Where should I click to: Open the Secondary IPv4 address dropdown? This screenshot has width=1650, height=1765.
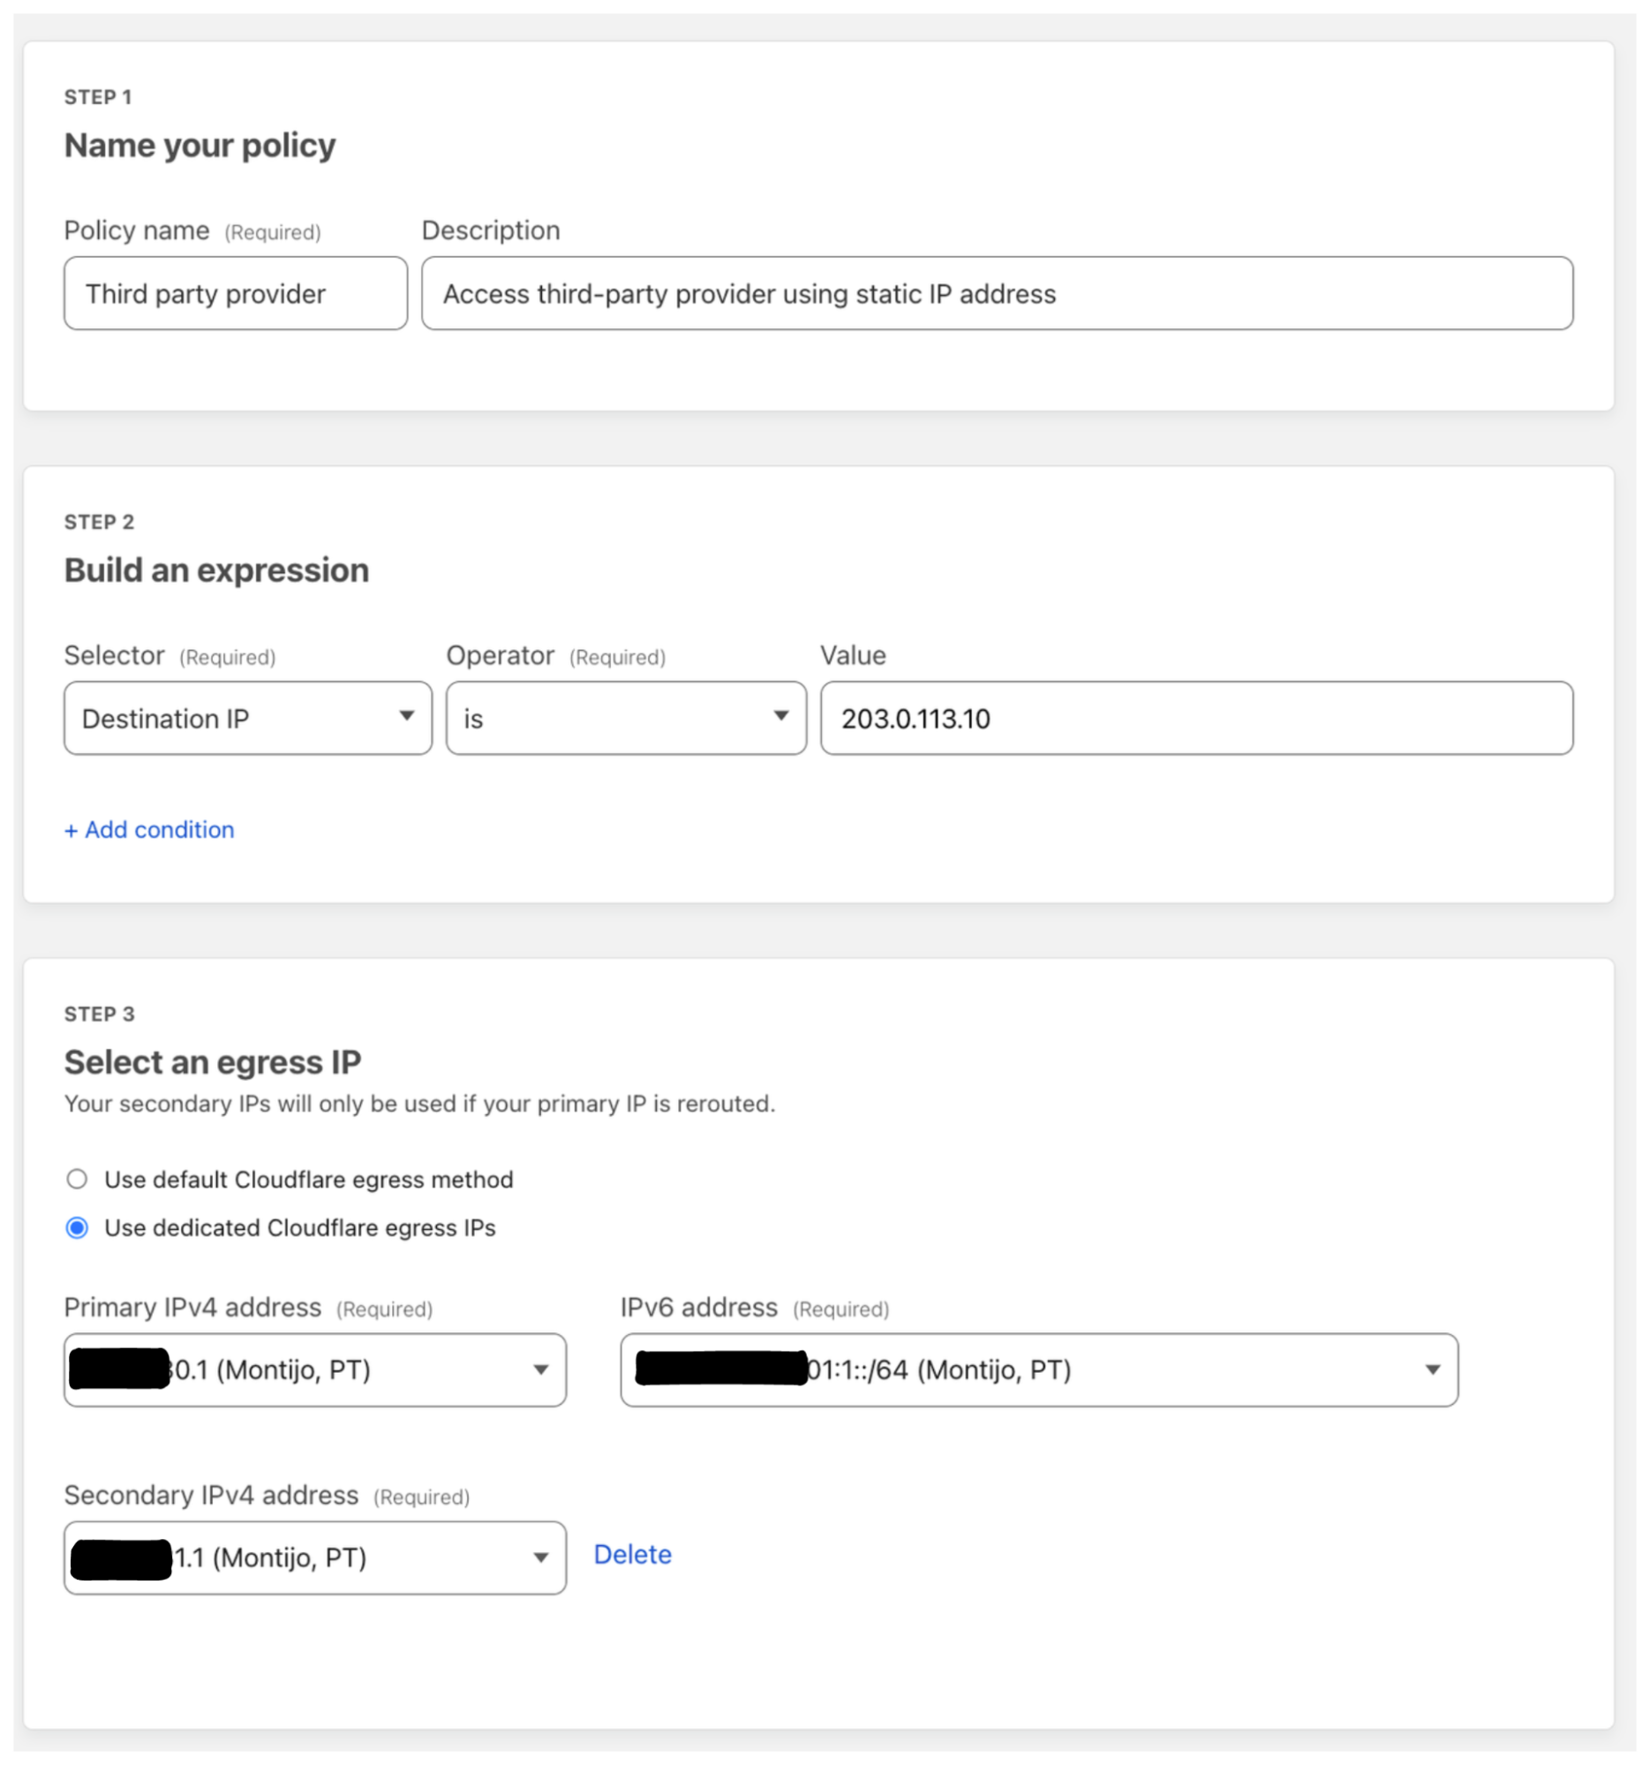coord(315,1558)
